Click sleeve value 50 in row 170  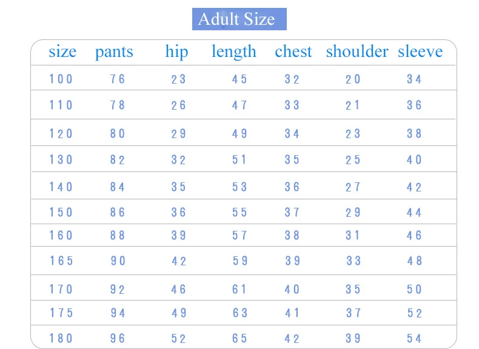414,289
